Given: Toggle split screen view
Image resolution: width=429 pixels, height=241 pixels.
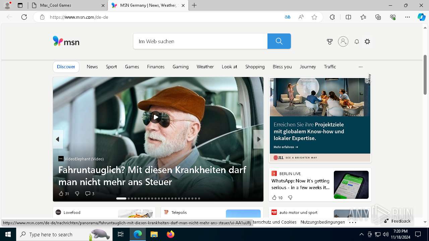Looking at the screenshot, I should 348,17.
